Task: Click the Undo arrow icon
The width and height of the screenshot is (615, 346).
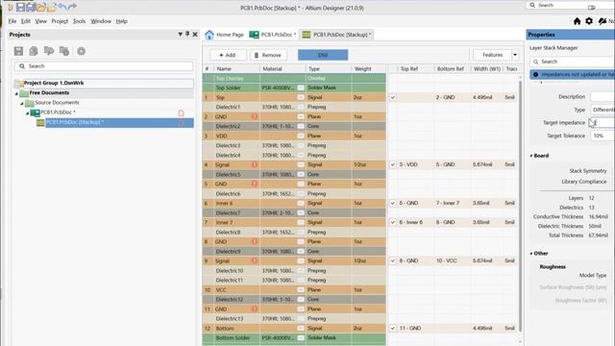Action: 61,7
